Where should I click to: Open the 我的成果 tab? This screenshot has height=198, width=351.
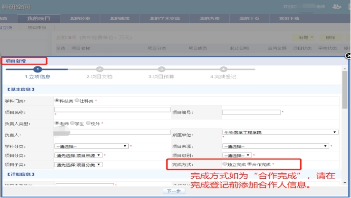point(120,19)
